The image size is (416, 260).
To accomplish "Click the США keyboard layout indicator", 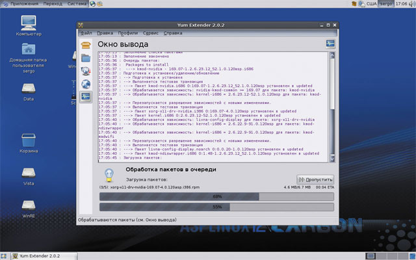I will tap(371, 4).
